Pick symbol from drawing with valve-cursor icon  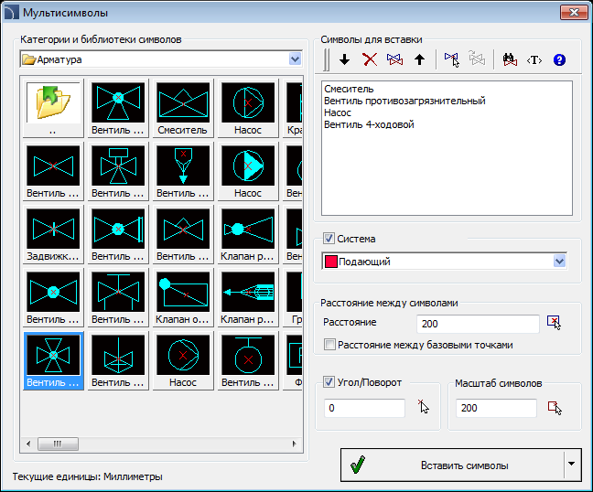point(451,59)
